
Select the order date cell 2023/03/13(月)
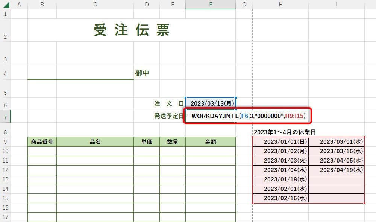(211, 103)
